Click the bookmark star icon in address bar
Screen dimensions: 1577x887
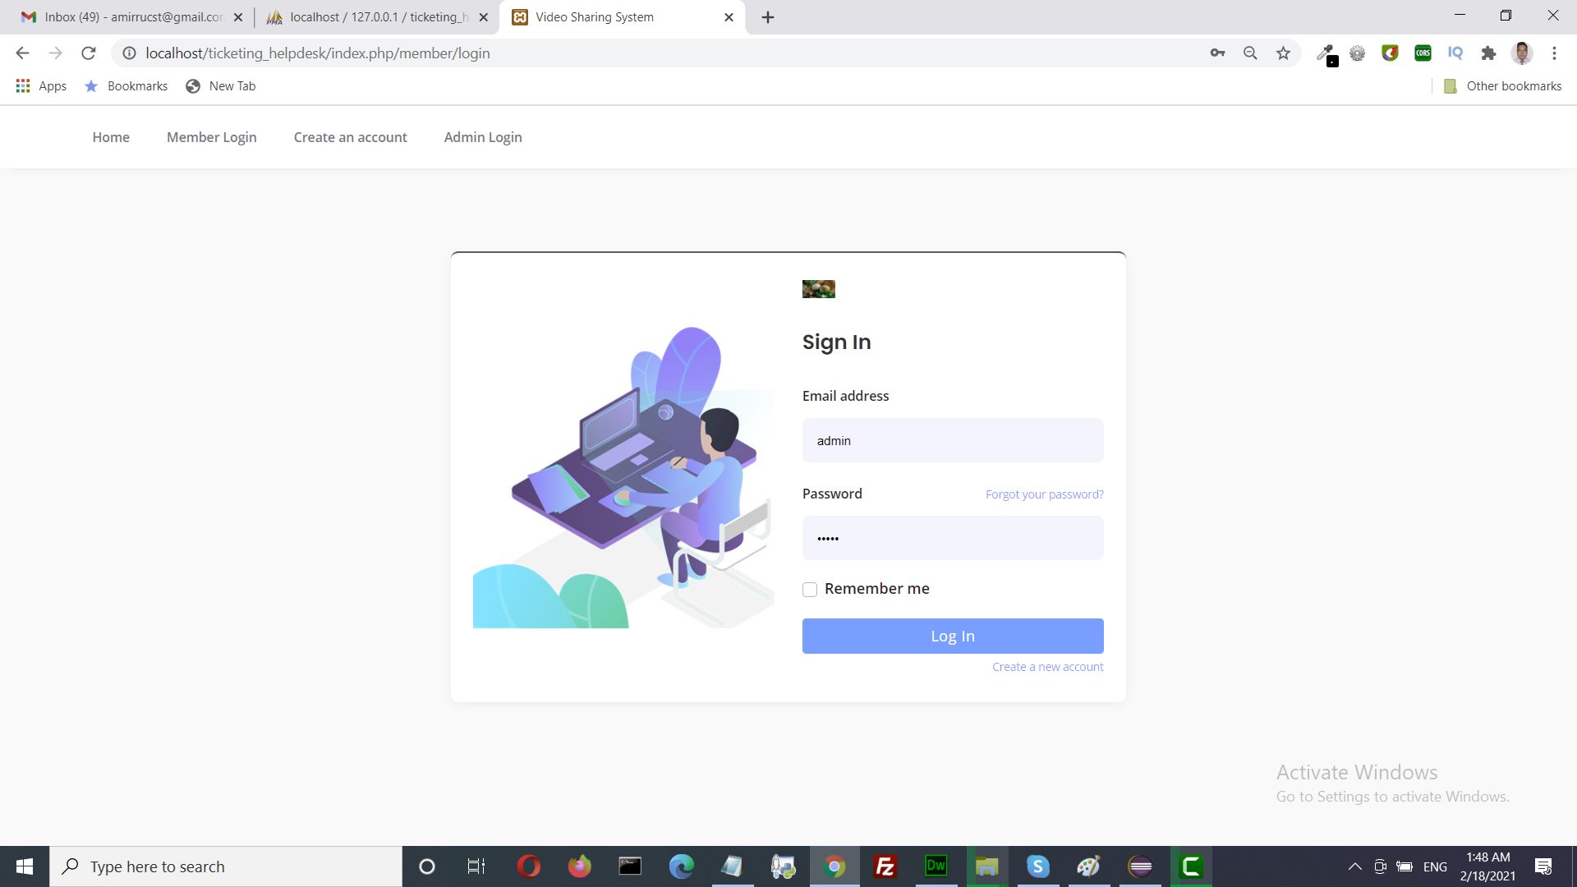[1283, 53]
